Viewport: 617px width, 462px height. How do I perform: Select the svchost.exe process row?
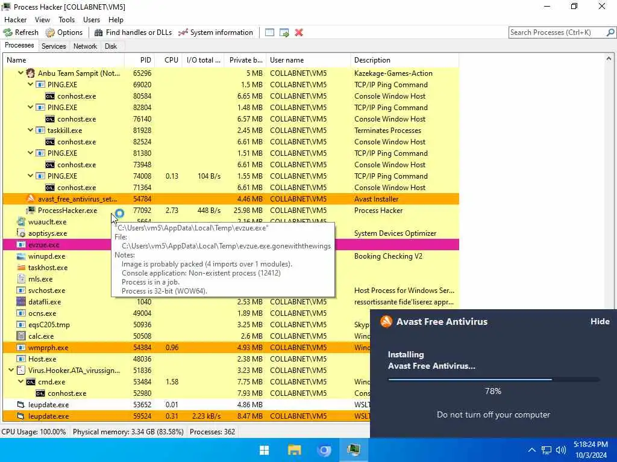(x=231, y=291)
